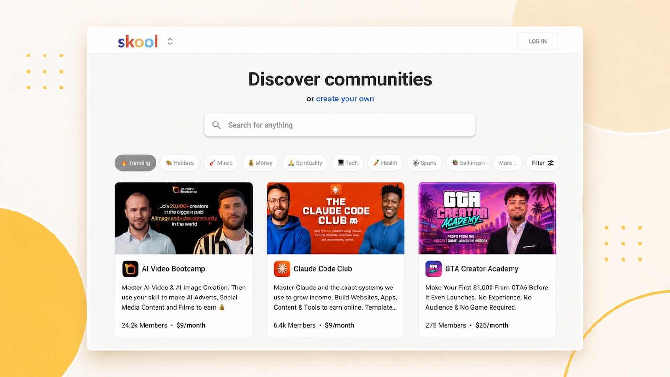This screenshot has width=670, height=377.
Task: Click the 'Master Claude and the exact systems' description
Action: click(x=335, y=298)
